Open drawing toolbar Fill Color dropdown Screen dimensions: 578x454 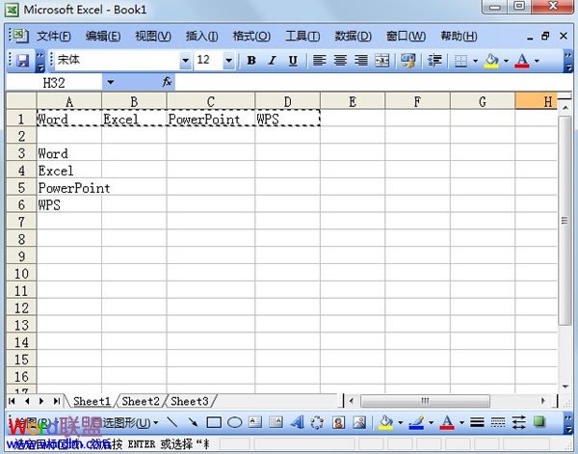pyautogui.click(x=401, y=422)
